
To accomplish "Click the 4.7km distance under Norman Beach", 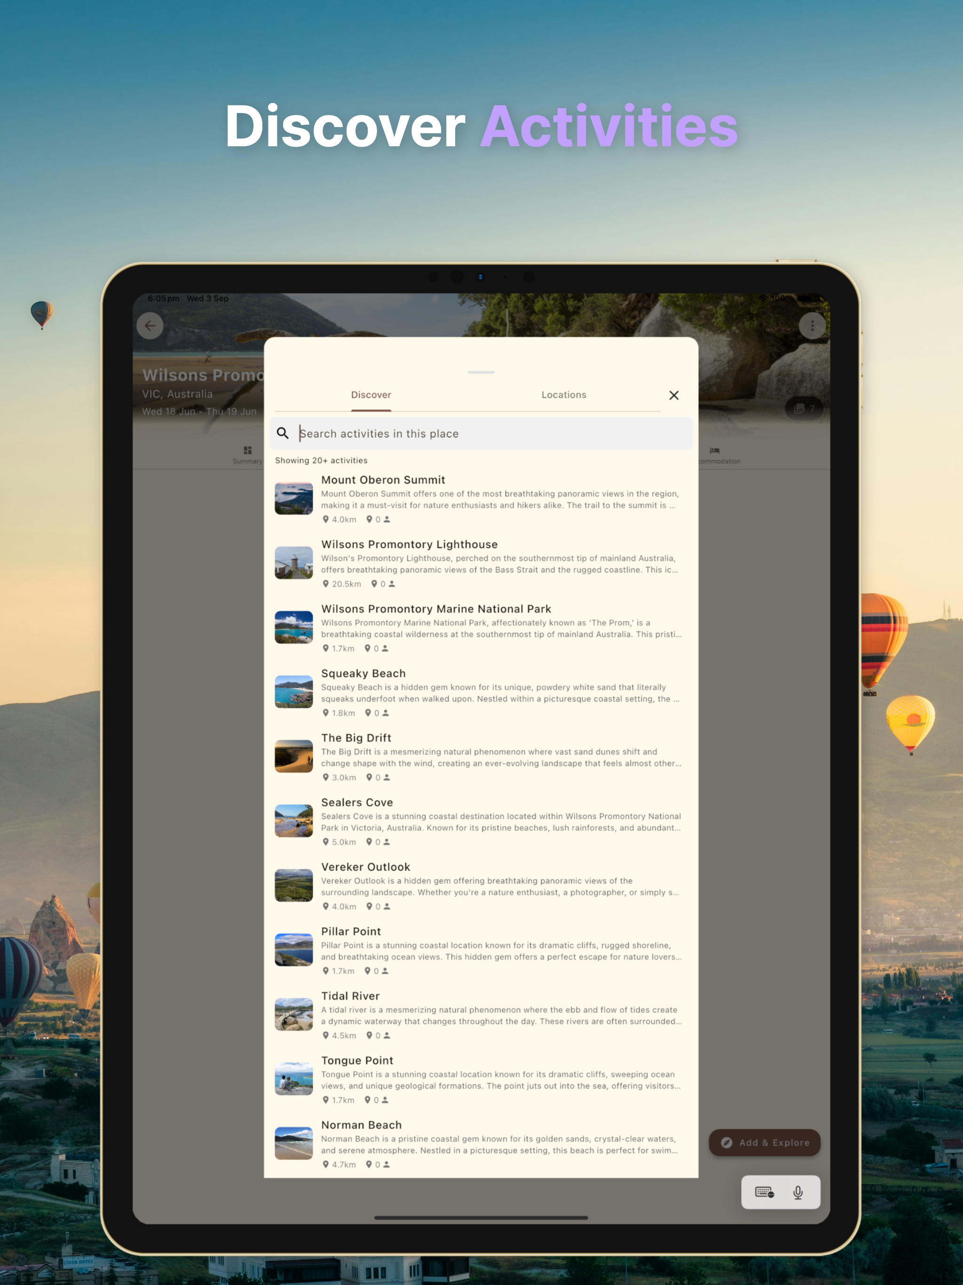I will tap(344, 1164).
